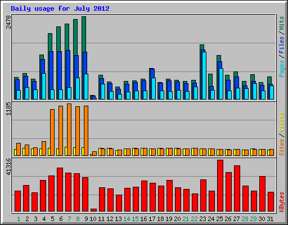The image size is (288, 225).
Task: Click day 21 on the x-axis
Action: point(186,219)
